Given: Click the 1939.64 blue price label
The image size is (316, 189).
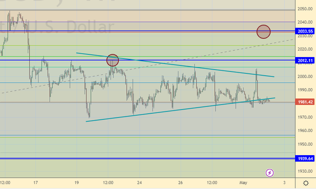Looking at the screenshot, I should click(x=305, y=158).
